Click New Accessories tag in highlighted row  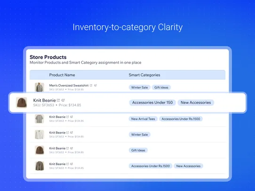click(x=196, y=103)
